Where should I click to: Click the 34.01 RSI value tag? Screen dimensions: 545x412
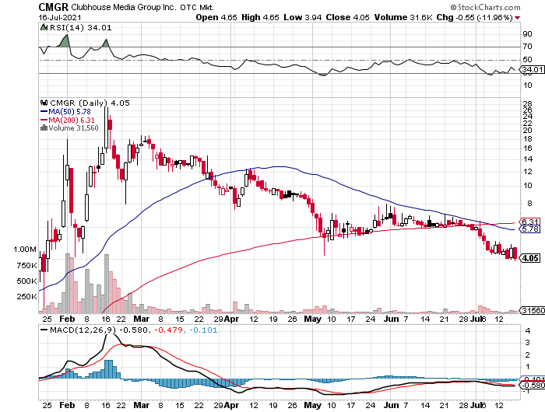(530, 69)
